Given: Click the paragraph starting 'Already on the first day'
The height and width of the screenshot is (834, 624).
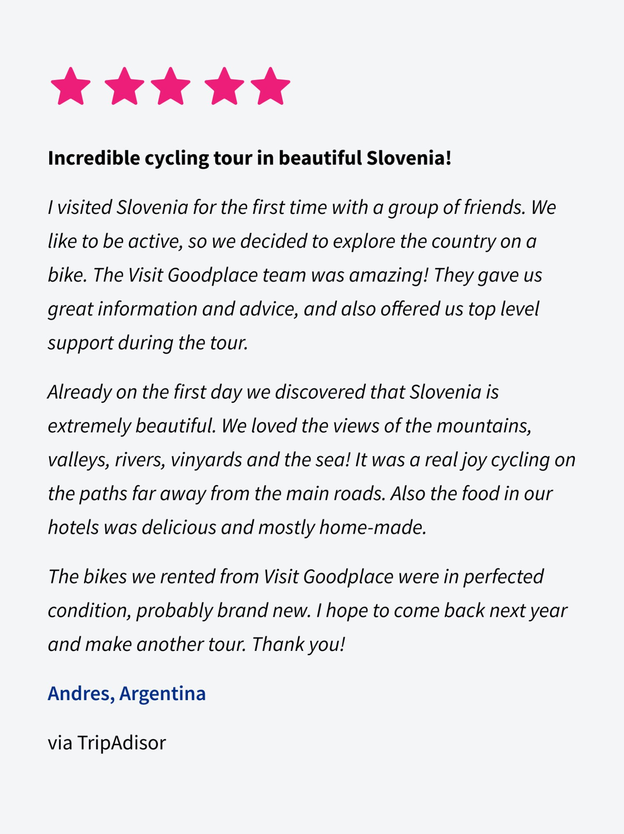Looking at the screenshot, I should coord(312,460).
